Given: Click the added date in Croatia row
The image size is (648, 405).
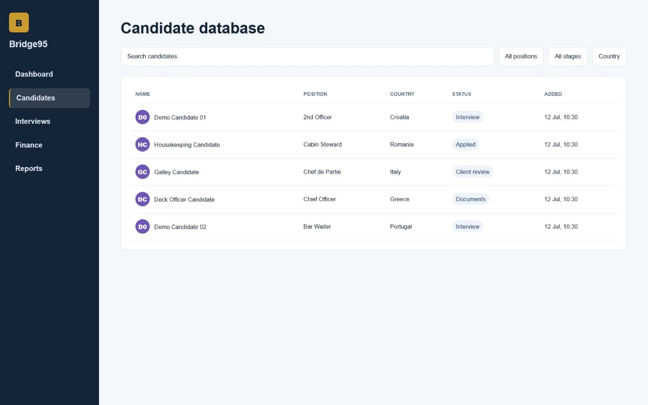Looking at the screenshot, I should pos(561,117).
